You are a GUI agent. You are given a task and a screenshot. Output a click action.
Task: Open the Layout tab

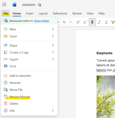click(43, 13)
